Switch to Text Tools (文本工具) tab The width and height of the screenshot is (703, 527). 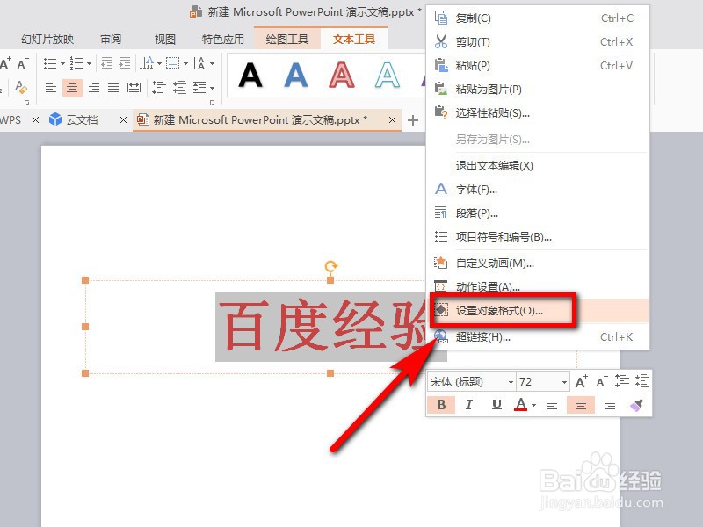pyautogui.click(x=354, y=40)
